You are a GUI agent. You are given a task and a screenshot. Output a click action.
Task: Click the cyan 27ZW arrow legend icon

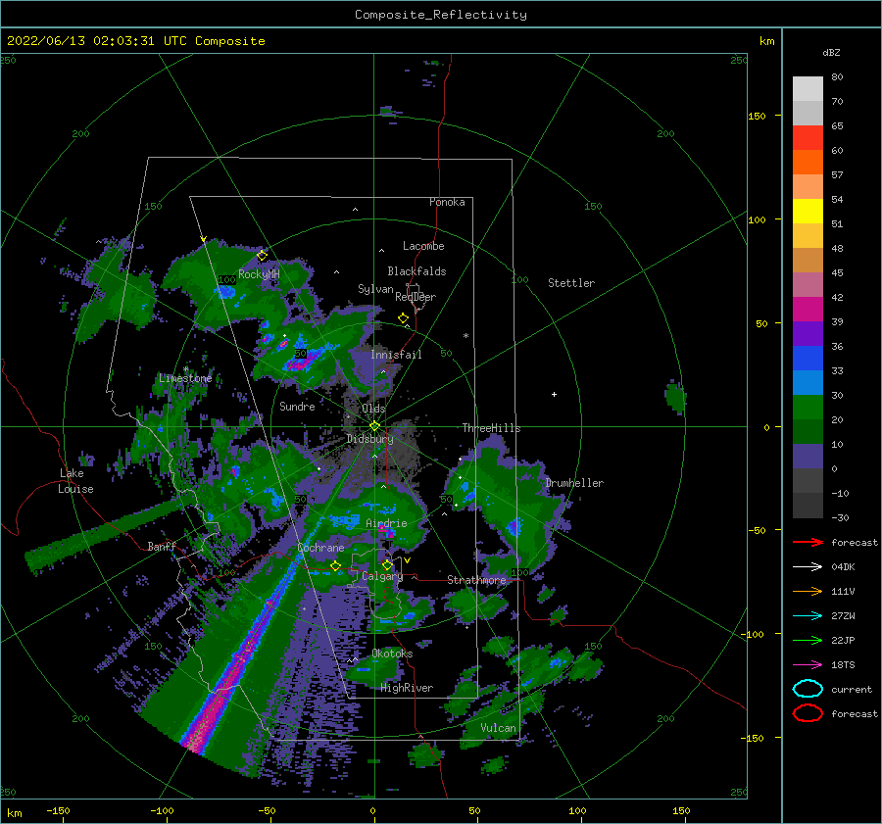(x=808, y=616)
